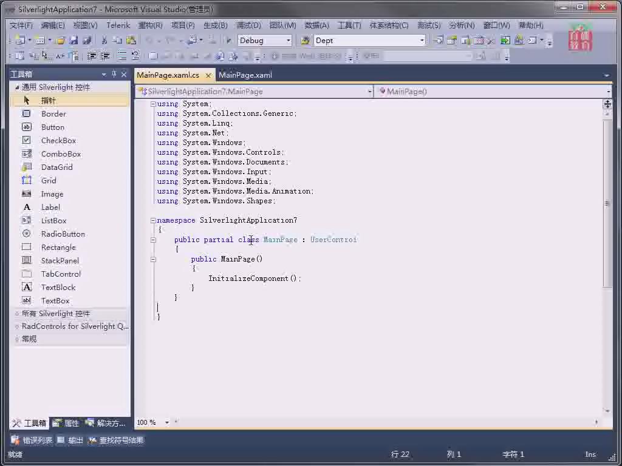The image size is (622, 466).
Task: Open the Command Window toolbar icon
Action: (532, 41)
